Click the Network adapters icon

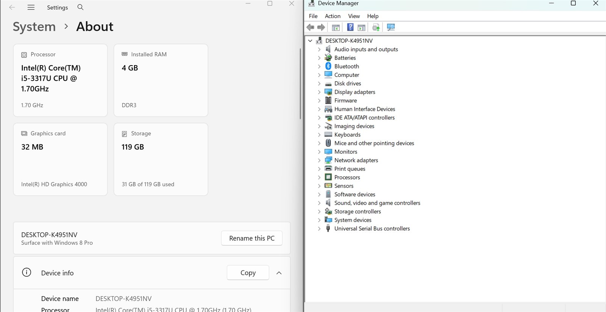(x=328, y=160)
